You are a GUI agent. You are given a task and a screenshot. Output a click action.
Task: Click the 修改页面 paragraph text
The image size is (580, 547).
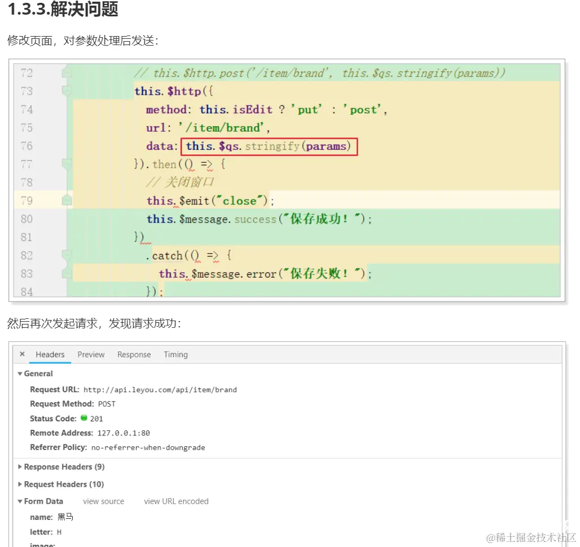coord(83,41)
